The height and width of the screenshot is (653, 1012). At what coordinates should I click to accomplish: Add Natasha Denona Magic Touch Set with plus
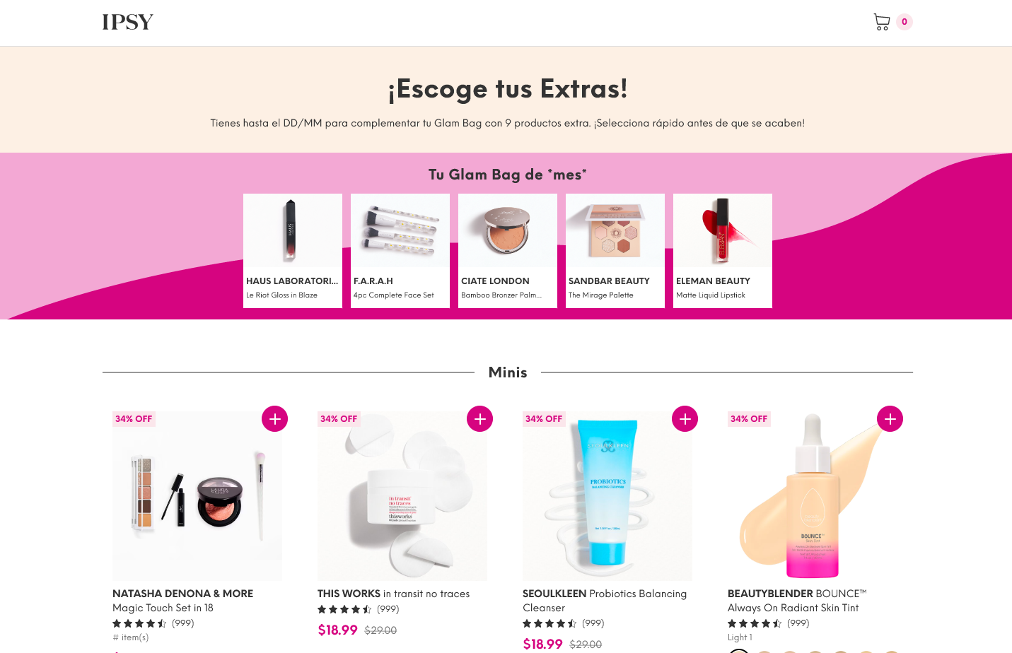pyautogui.click(x=274, y=419)
